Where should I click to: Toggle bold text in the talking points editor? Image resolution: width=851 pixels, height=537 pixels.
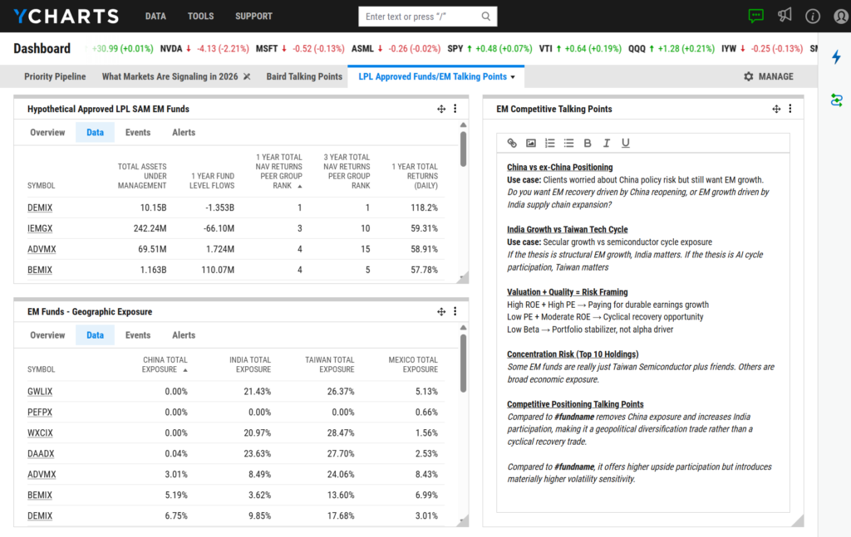pos(587,142)
